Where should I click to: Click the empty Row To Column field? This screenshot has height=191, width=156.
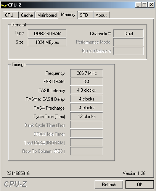pyautogui.click(x=87, y=151)
